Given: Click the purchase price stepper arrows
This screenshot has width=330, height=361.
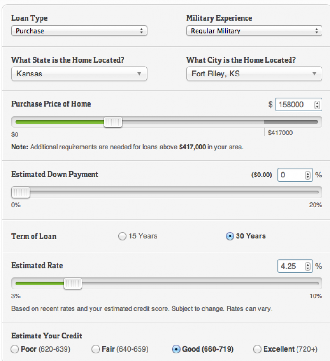Looking at the screenshot, I should 317,105.
